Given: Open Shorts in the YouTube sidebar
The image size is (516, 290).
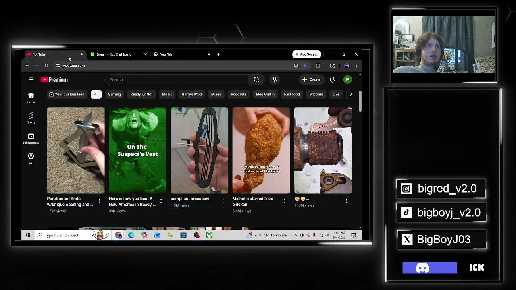Looking at the screenshot, I should (x=31, y=118).
